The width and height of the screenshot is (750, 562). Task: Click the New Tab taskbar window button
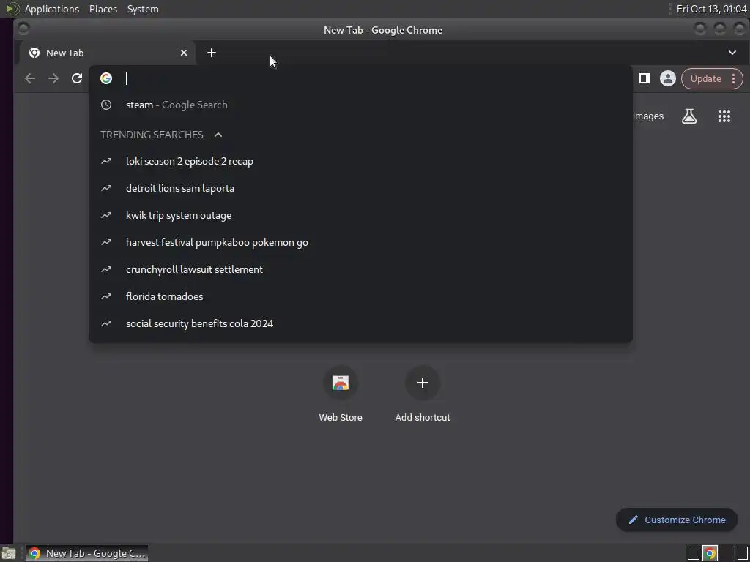point(86,553)
